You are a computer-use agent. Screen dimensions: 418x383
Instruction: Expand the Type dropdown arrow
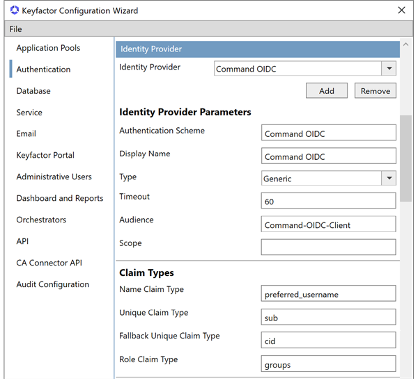pyautogui.click(x=389, y=179)
